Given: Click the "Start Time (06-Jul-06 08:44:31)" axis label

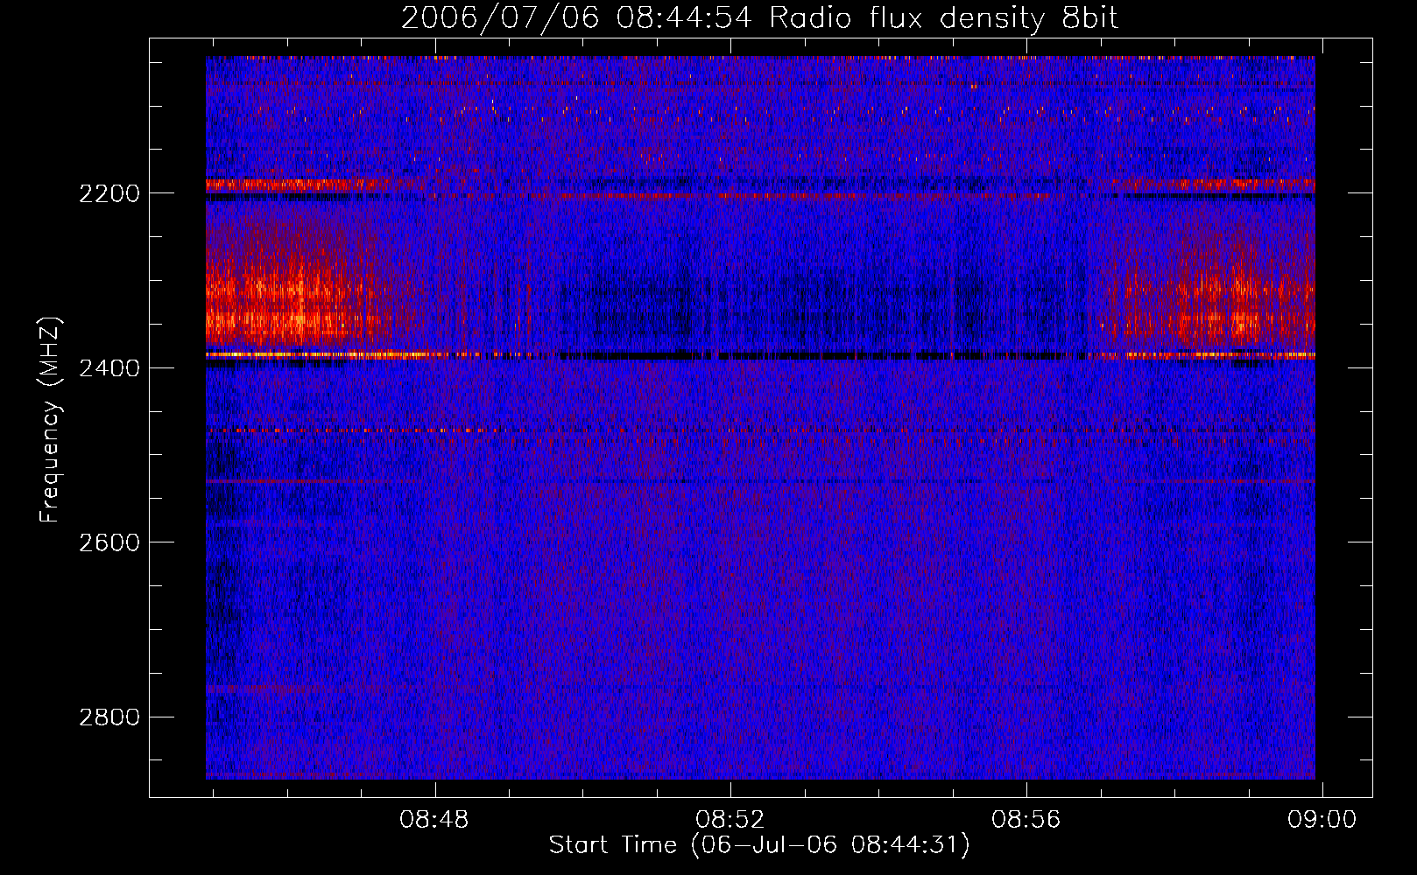Looking at the screenshot, I should [x=759, y=845].
